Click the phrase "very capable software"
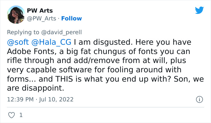 [42, 70]
